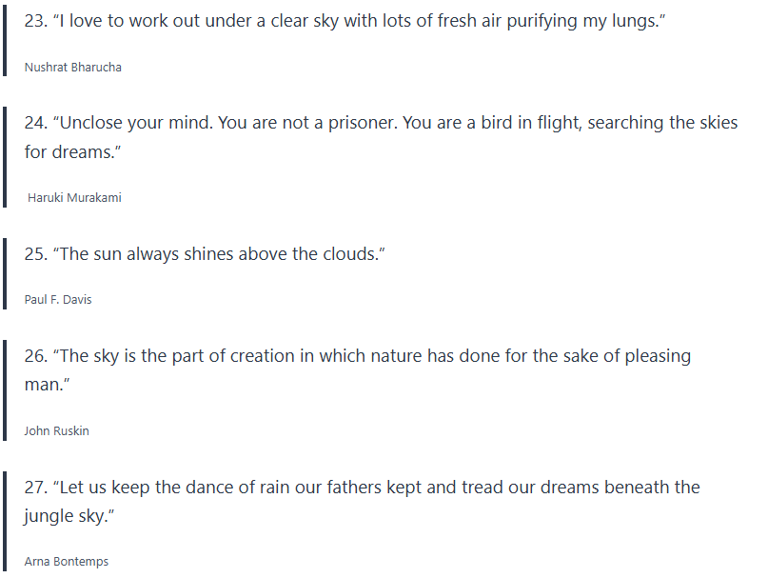The image size is (768, 578).
Task: Click the number 25 at the quote start
Action: (35, 254)
